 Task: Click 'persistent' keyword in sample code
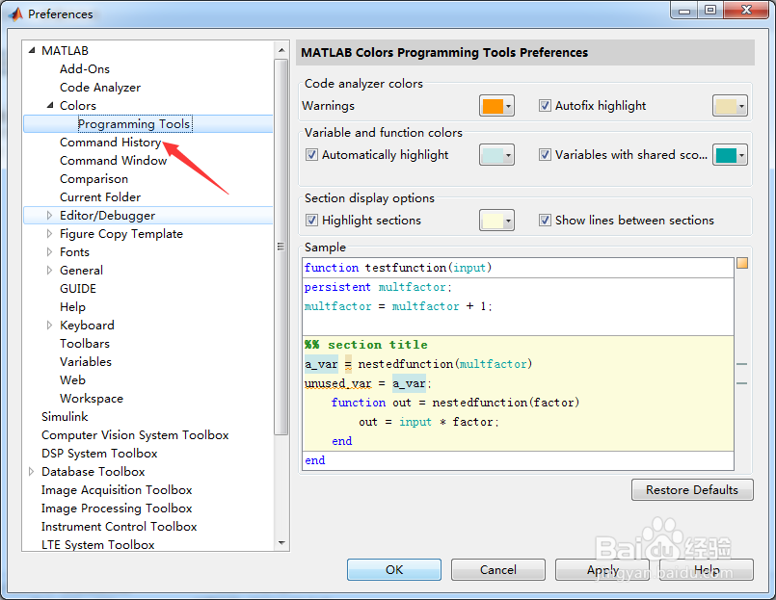337,287
